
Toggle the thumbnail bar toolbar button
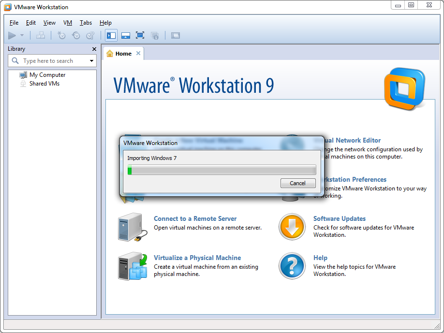(x=125, y=35)
